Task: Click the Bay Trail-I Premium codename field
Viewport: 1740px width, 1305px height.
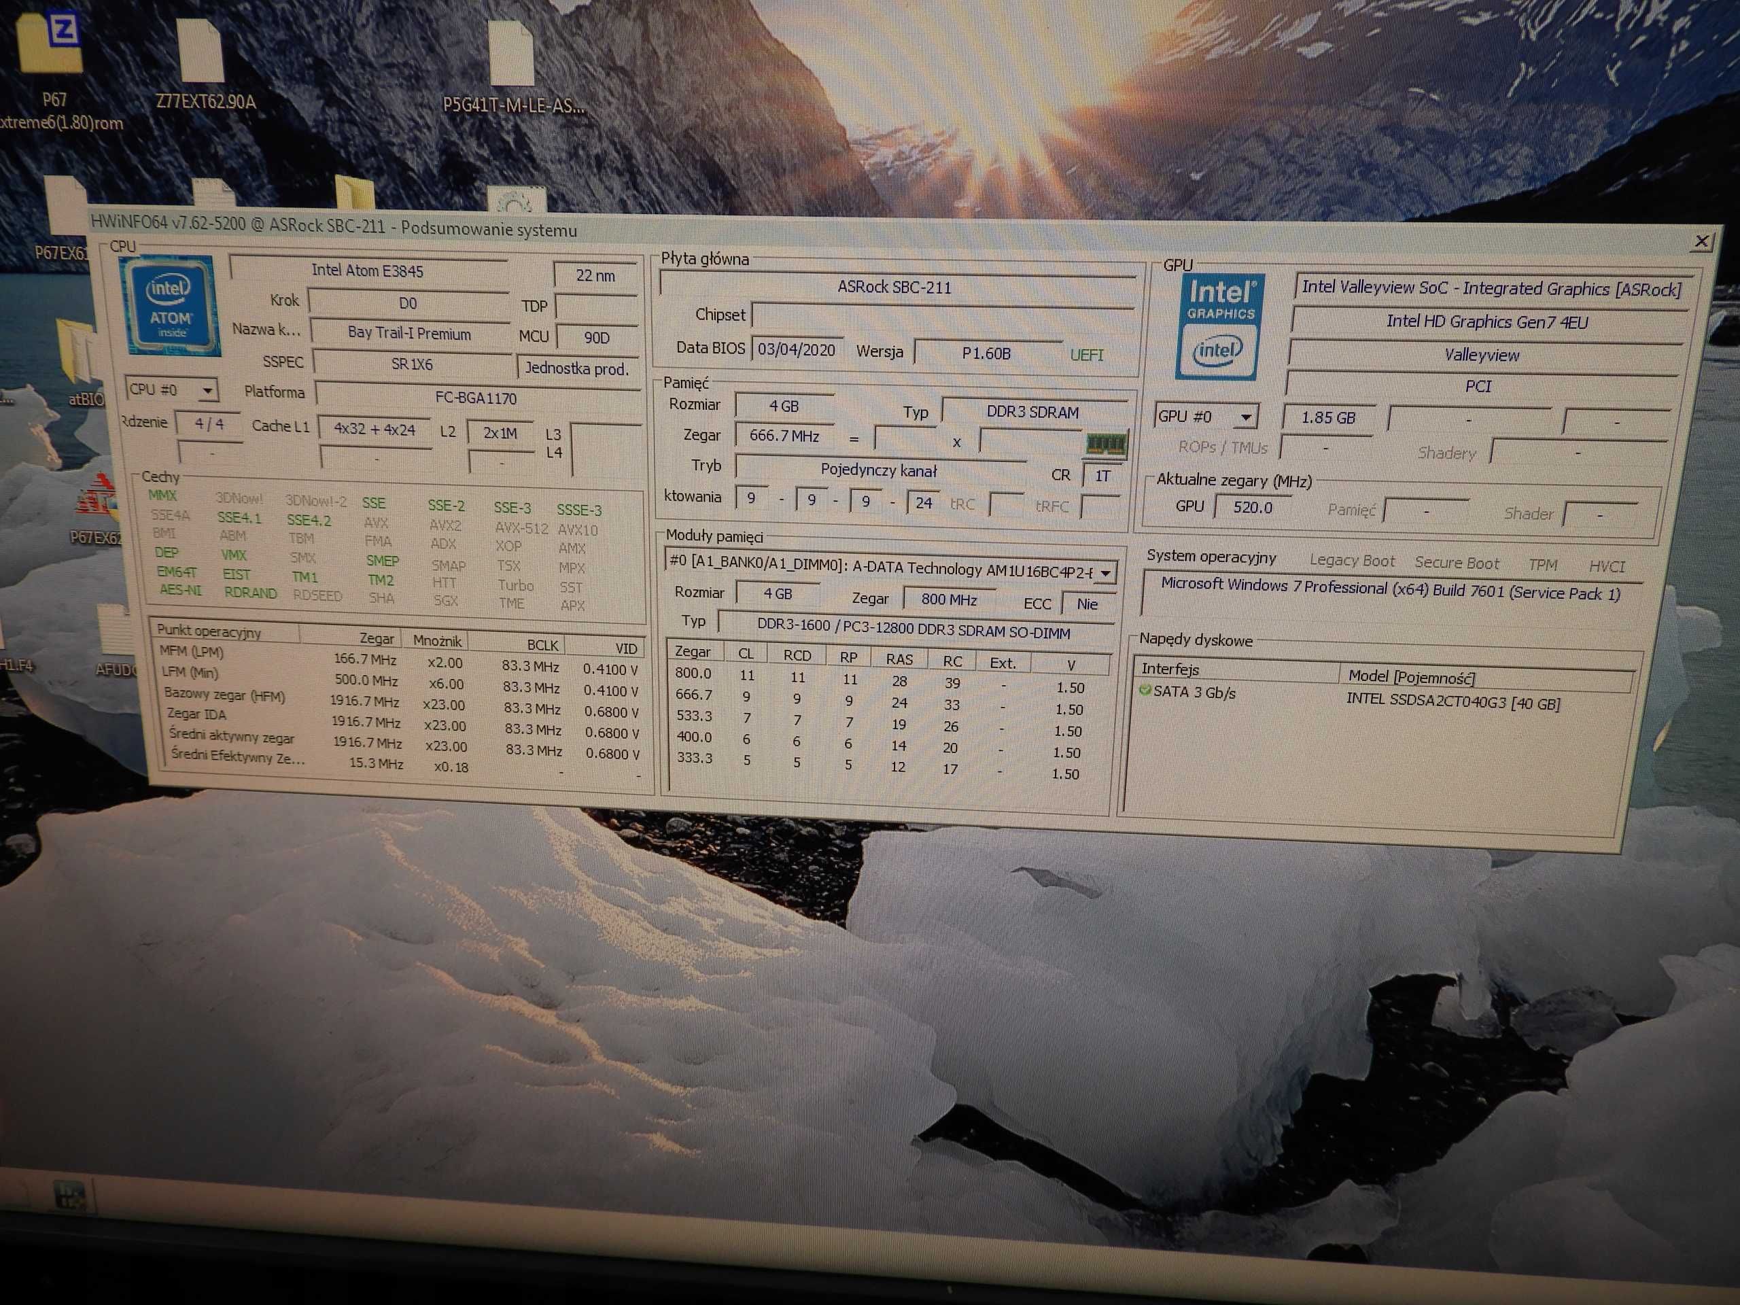Action: (409, 333)
